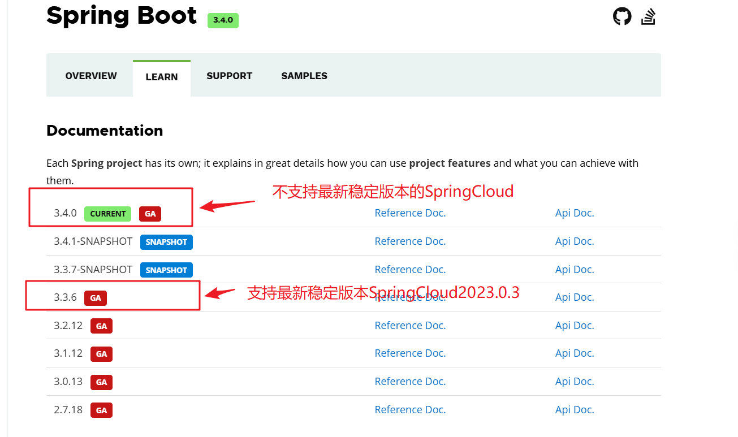Open Api Doc. for 3.3.7-SNAPSHOT
This screenshot has width=738, height=437.
(575, 270)
